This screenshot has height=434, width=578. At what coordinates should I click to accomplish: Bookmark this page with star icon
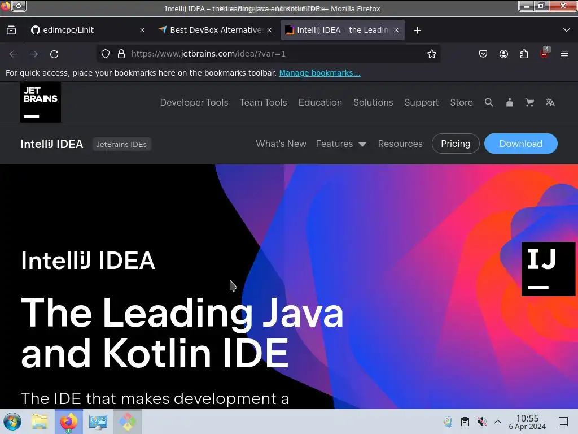(x=432, y=54)
